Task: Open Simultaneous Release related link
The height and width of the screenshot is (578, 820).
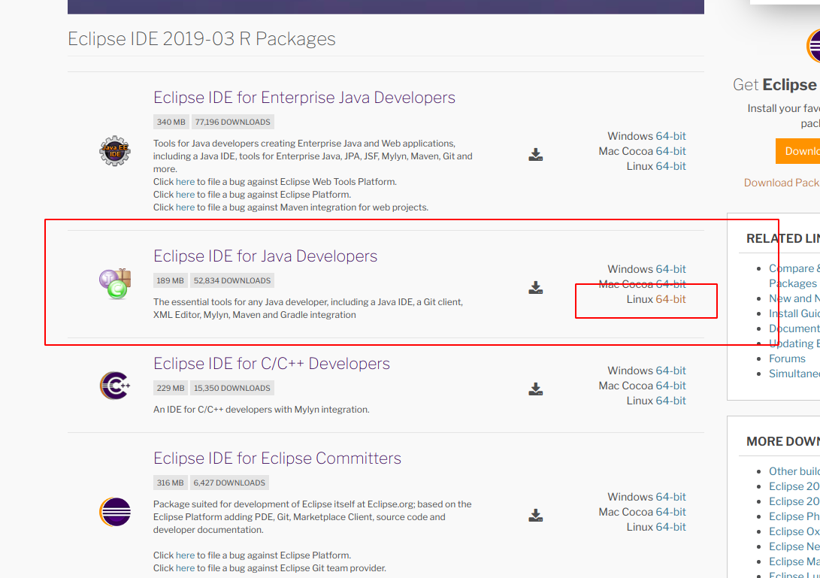Action: tap(794, 374)
